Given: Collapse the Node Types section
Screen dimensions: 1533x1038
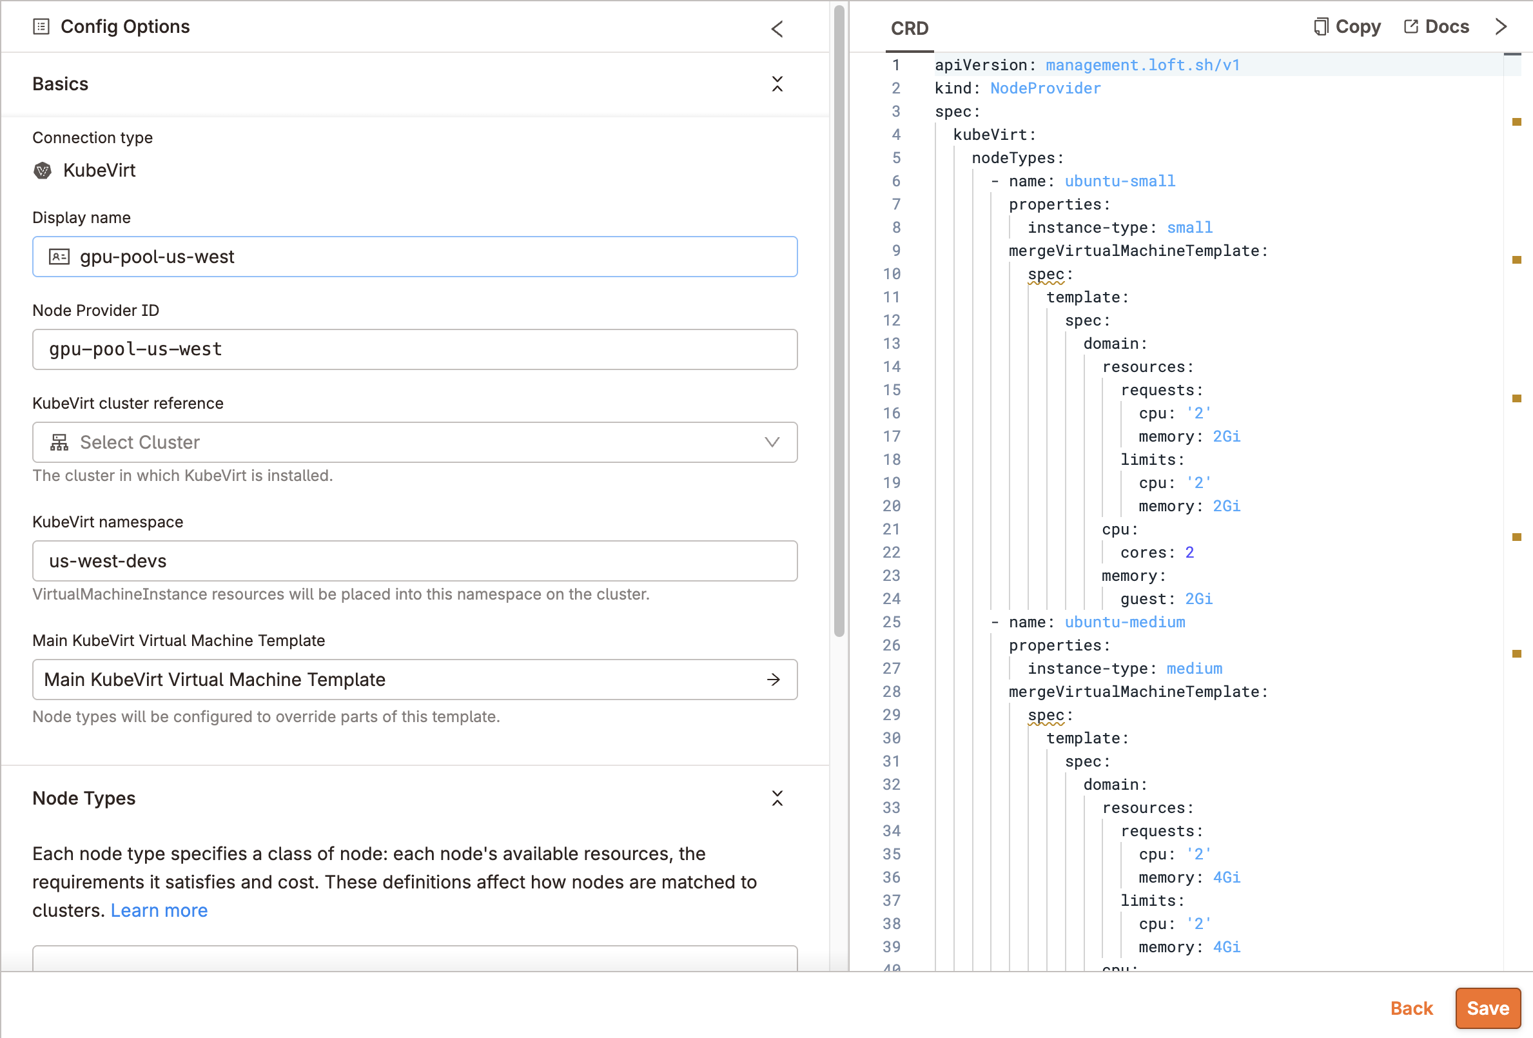Looking at the screenshot, I should (777, 798).
